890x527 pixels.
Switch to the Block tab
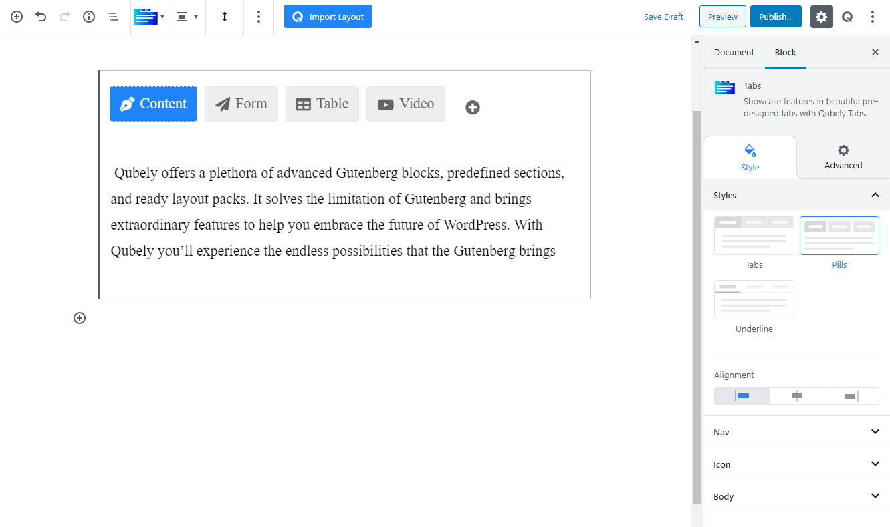pyautogui.click(x=785, y=52)
